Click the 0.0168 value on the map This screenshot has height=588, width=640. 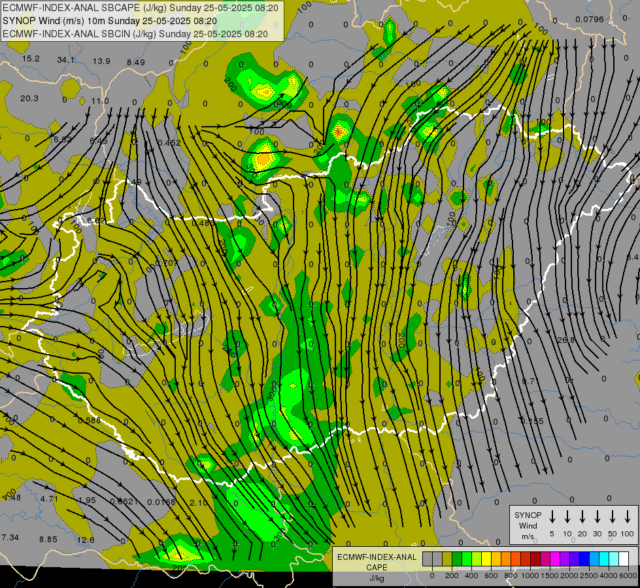(161, 502)
